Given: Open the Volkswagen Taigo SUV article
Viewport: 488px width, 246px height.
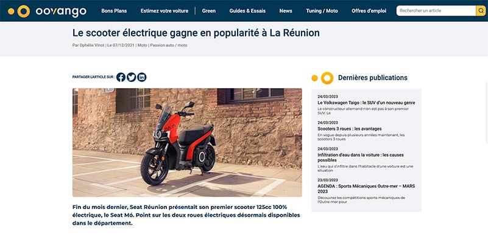Looking at the screenshot, I should pos(366,103).
